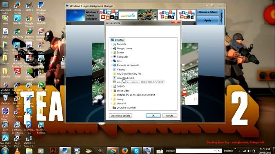The image size is (275, 154).
Task: Open Skype from the taskbar
Action: tap(136, 151)
